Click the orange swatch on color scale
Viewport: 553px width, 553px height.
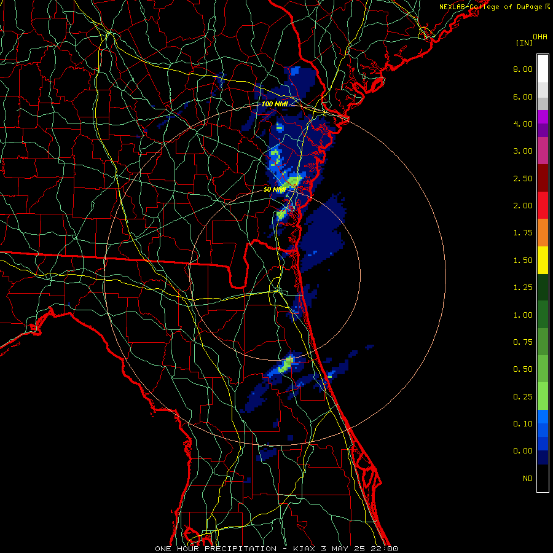pyautogui.click(x=543, y=233)
